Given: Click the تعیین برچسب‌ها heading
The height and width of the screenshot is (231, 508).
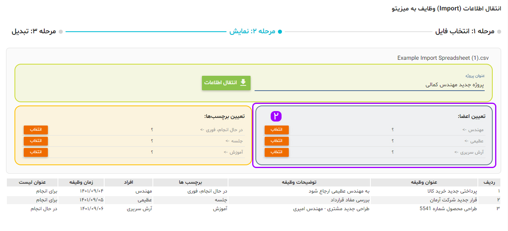Looking at the screenshot, I should (224, 116).
